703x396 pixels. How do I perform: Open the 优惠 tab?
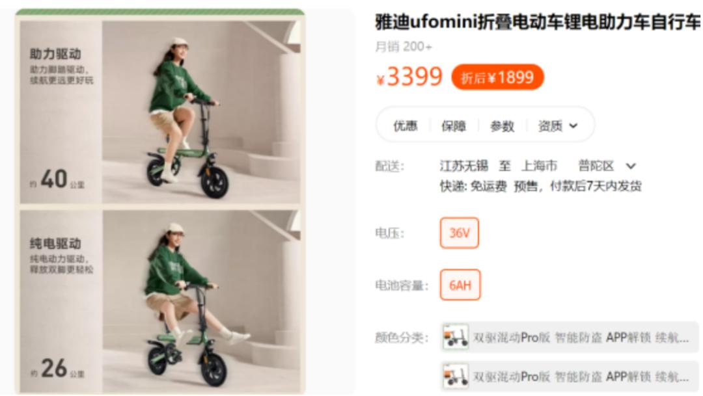pos(406,126)
